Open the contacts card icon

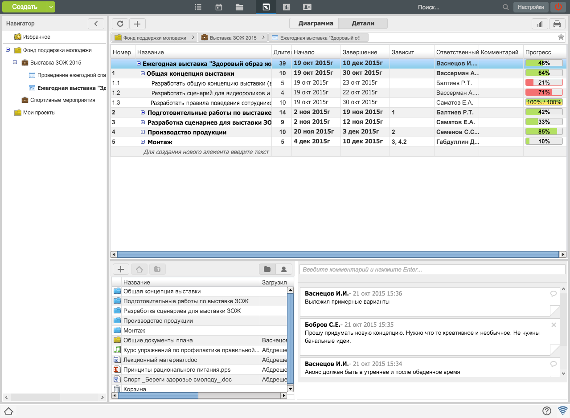click(307, 7)
